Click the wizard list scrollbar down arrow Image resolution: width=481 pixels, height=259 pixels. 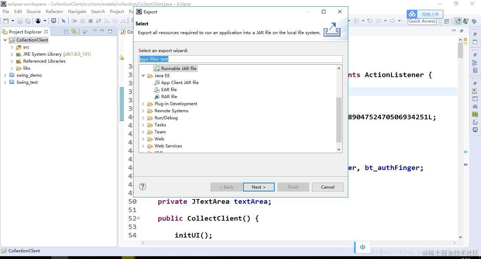point(339,149)
